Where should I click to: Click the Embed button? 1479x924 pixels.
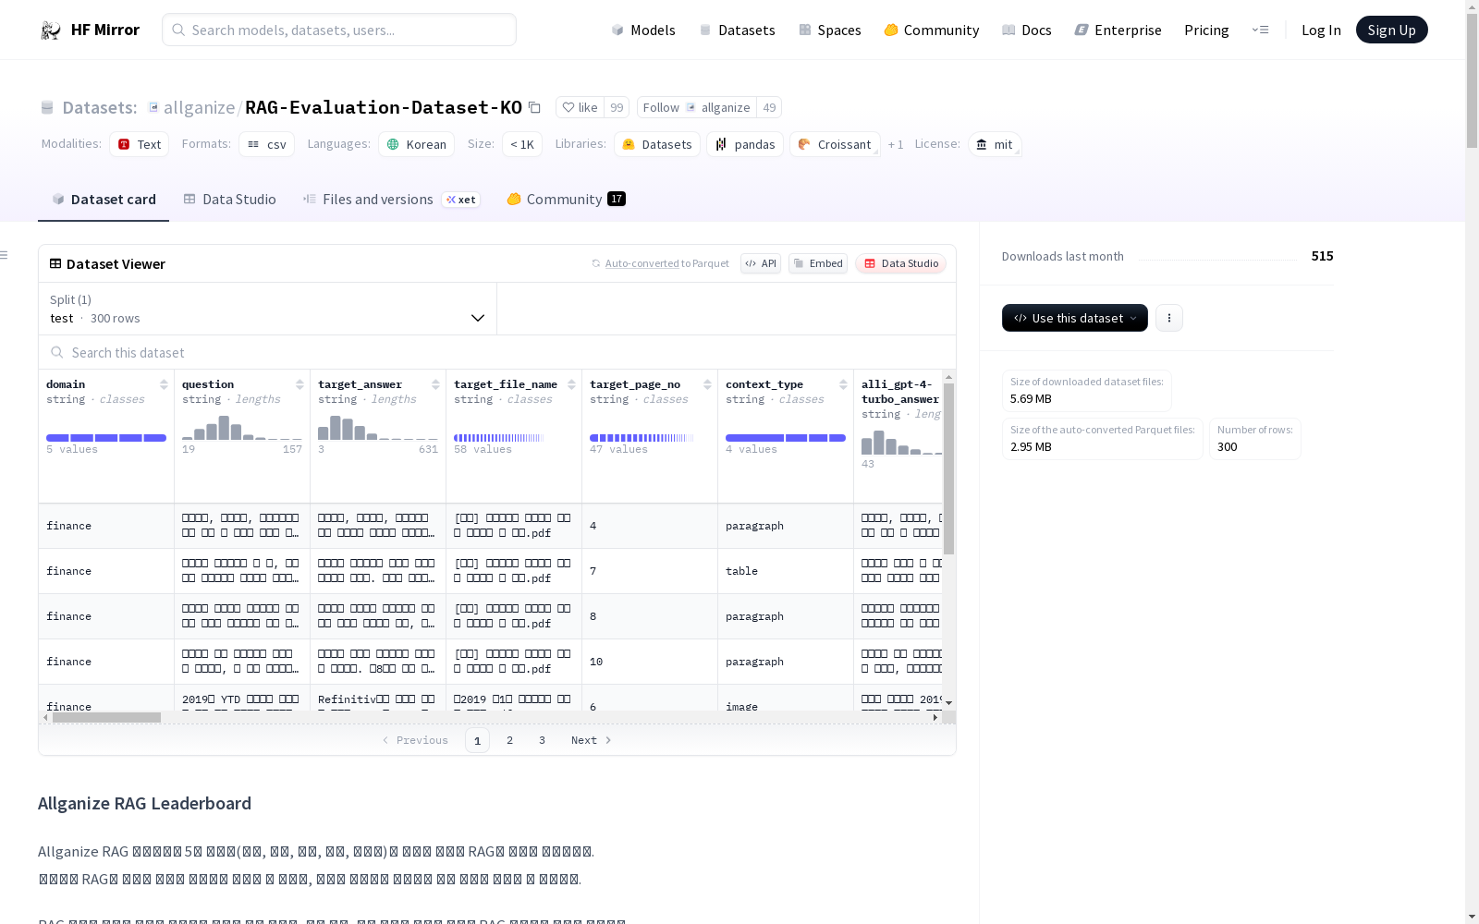pyautogui.click(x=818, y=263)
